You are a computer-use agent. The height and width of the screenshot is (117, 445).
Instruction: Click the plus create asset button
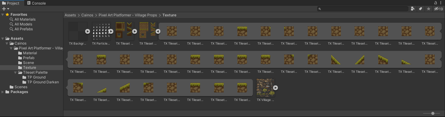(x=5, y=9)
